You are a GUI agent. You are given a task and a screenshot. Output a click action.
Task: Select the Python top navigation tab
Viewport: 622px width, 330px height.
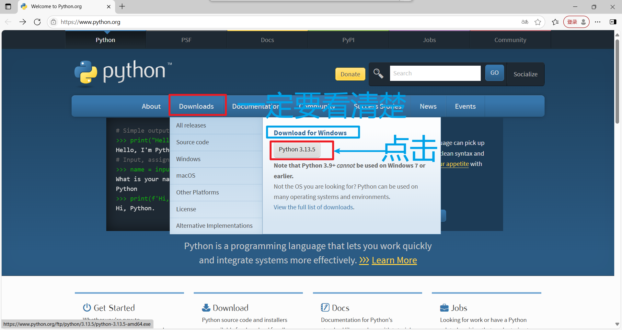(106, 40)
